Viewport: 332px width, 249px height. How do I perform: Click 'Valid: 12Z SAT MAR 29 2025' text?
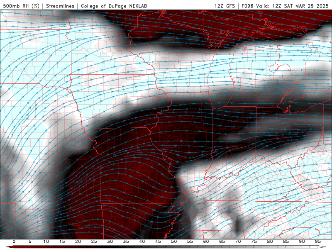[x=292, y=6]
